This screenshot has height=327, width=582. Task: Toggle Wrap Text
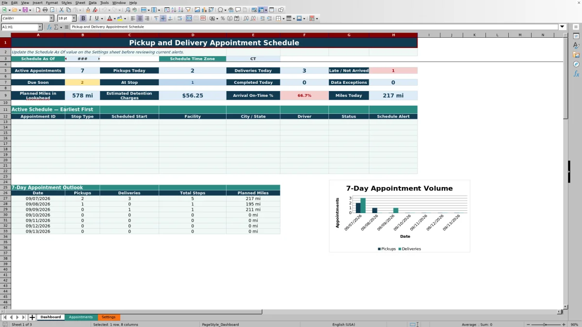[179, 18]
